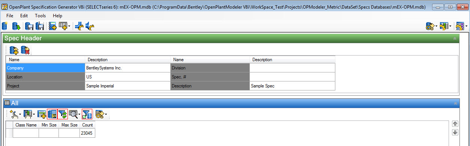Open dropdown beside table settings icon
This screenshot has height=146, width=470.
pos(450,26)
